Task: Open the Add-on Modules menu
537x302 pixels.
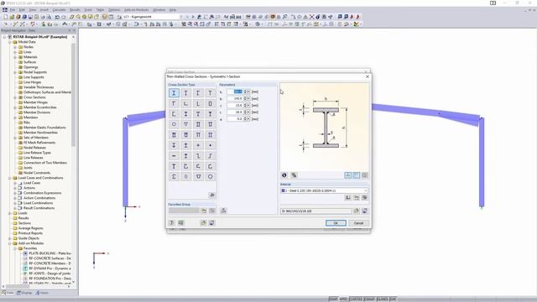Action: point(136,10)
